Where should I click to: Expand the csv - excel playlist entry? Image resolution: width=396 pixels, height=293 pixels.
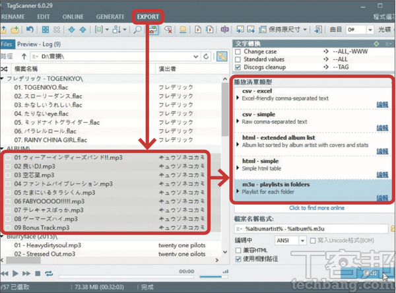pos(238,98)
